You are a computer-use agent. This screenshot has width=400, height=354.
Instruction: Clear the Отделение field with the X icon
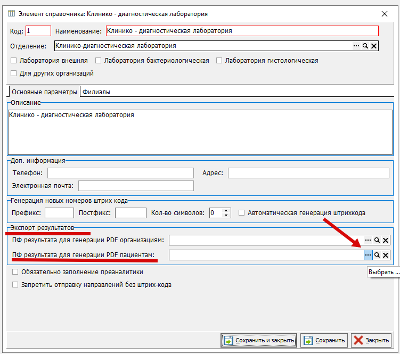374,46
